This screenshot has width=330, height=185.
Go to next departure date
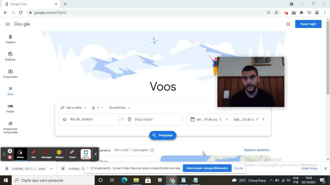pos(227,119)
